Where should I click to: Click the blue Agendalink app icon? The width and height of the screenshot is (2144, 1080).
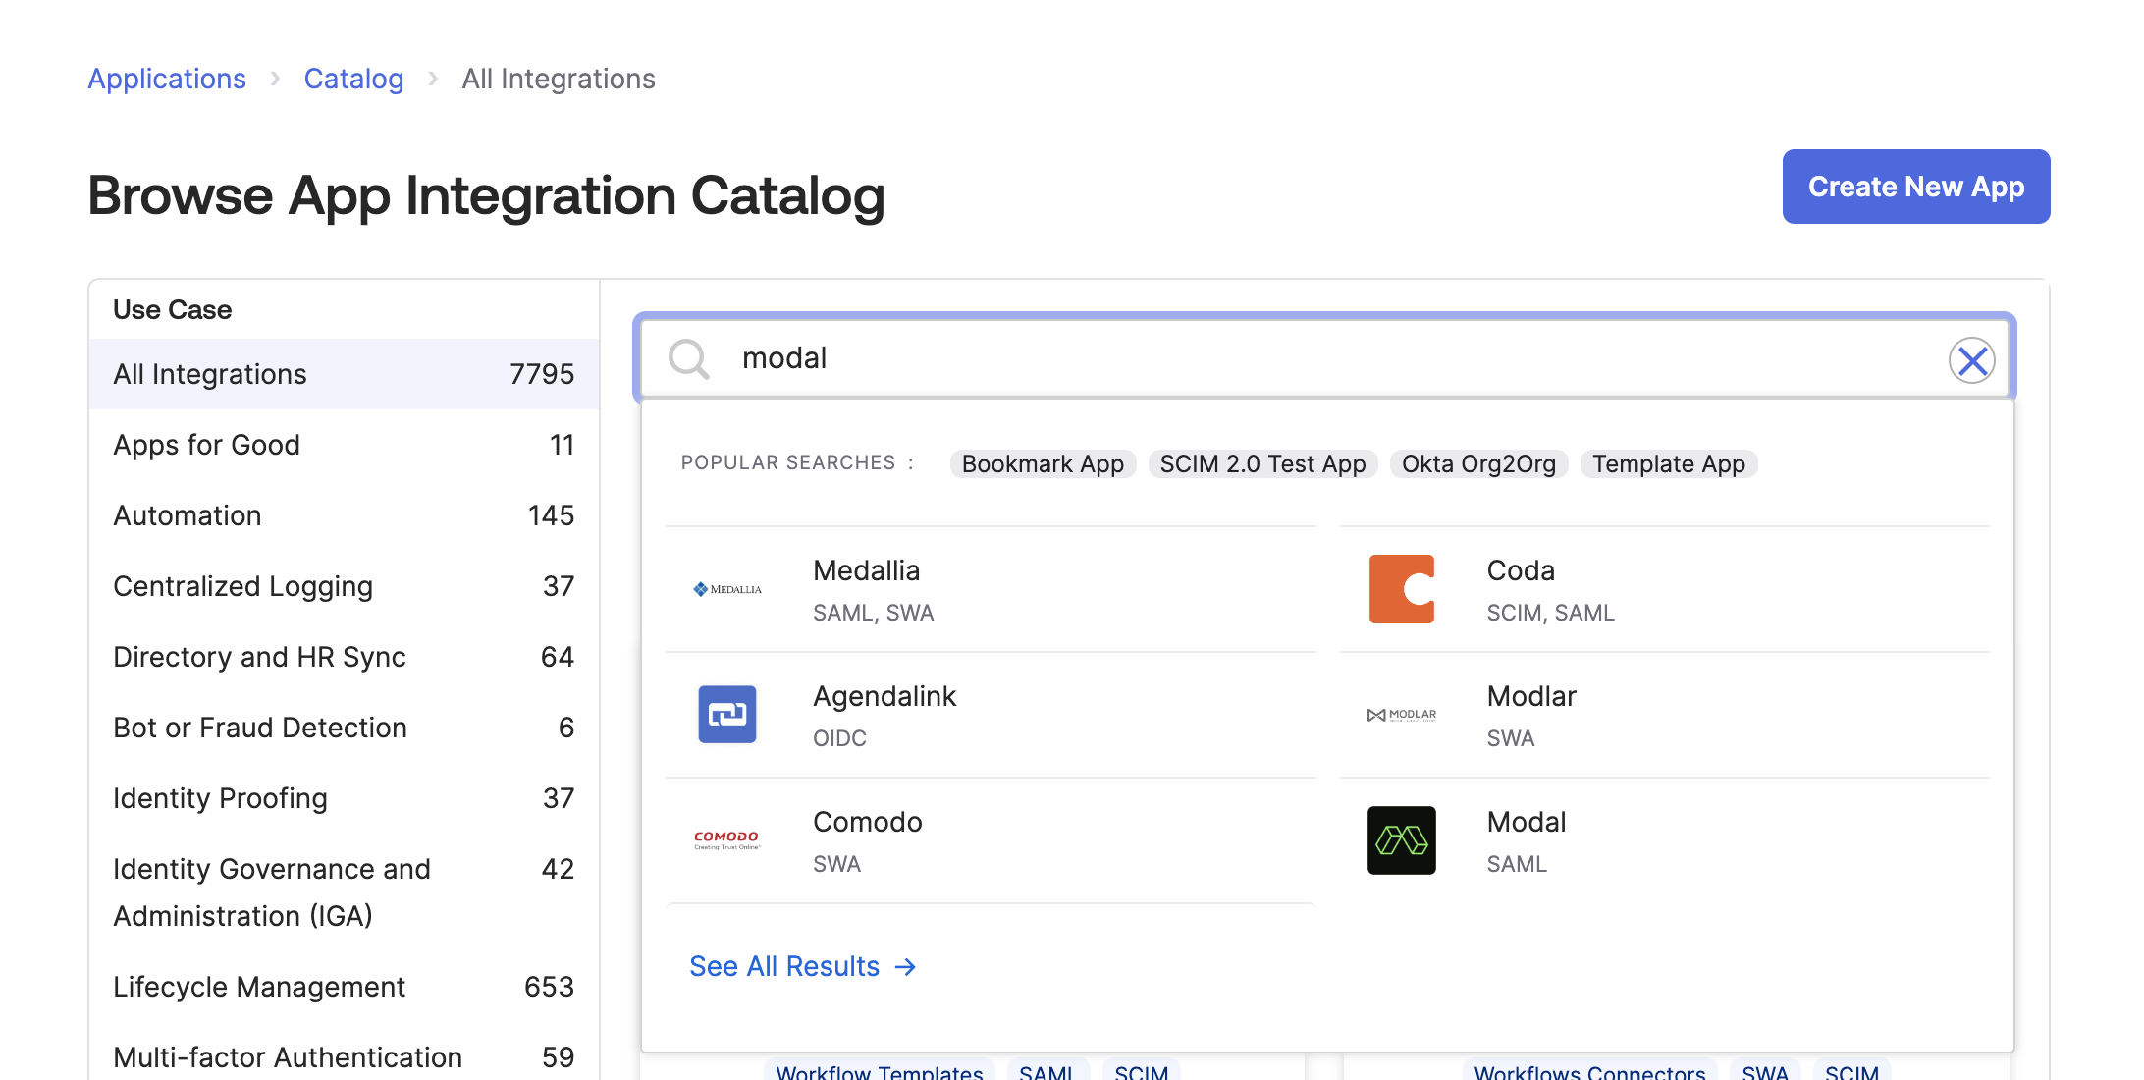tap(727, 715)
